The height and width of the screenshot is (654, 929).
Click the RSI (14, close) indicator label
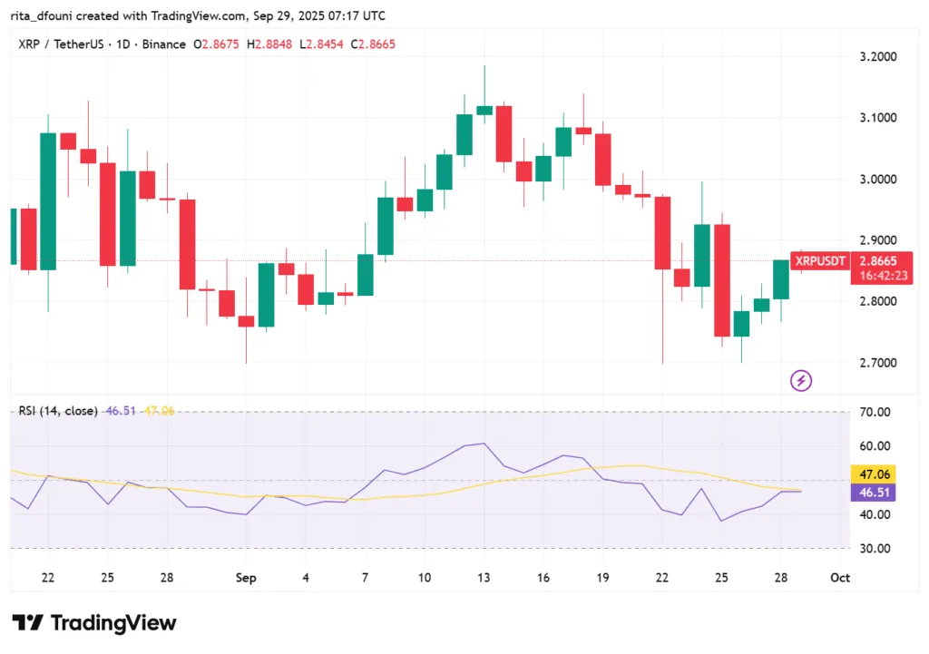tap(58, 411)
